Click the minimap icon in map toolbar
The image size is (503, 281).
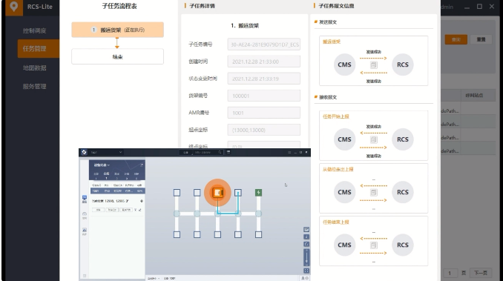(306, 229)
